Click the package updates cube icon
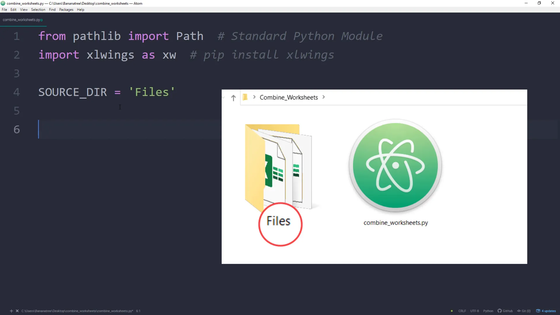 coord(538,311)
